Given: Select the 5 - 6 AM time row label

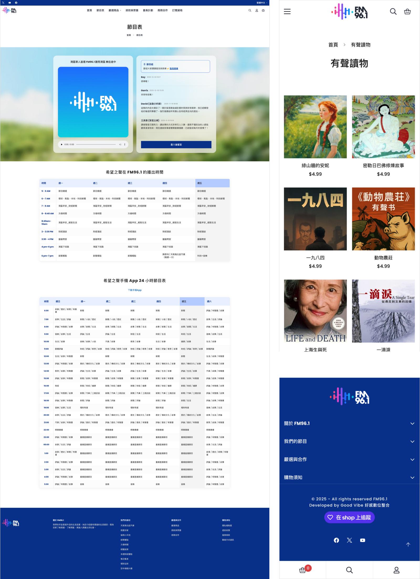Looking at the screenshot, I should [46, 191].
